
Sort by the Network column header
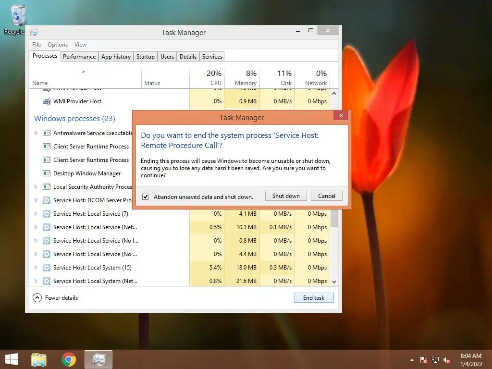pos(312,78)
